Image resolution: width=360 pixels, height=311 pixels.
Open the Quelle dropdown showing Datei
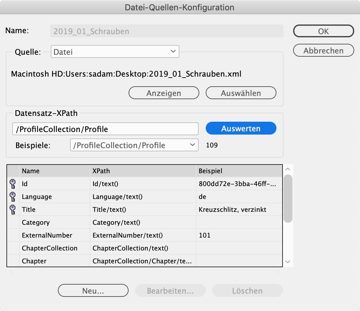coord(115,52)
